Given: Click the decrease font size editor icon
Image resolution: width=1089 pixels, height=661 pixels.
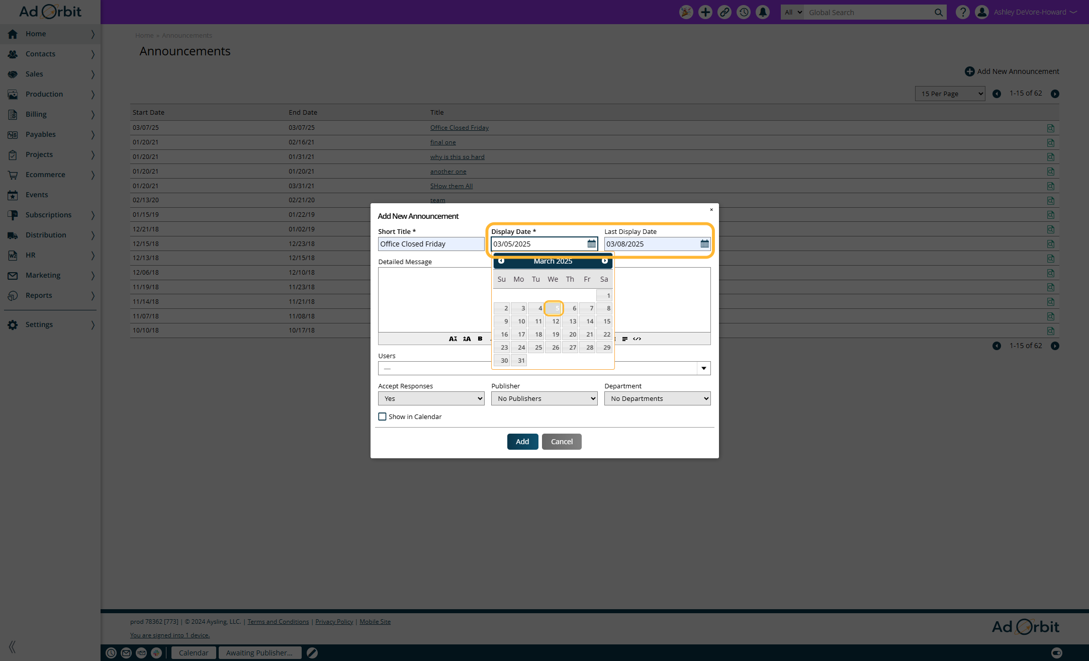Looking at the screenshot, I should coord(453,339).
